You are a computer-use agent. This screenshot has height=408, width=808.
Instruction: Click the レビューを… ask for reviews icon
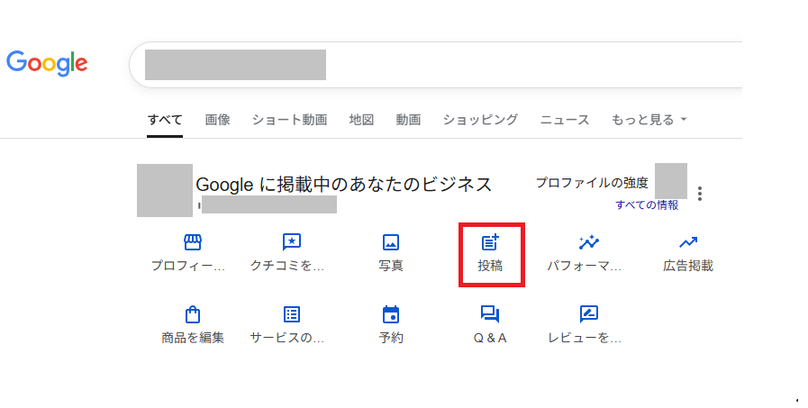pos(588,314)
